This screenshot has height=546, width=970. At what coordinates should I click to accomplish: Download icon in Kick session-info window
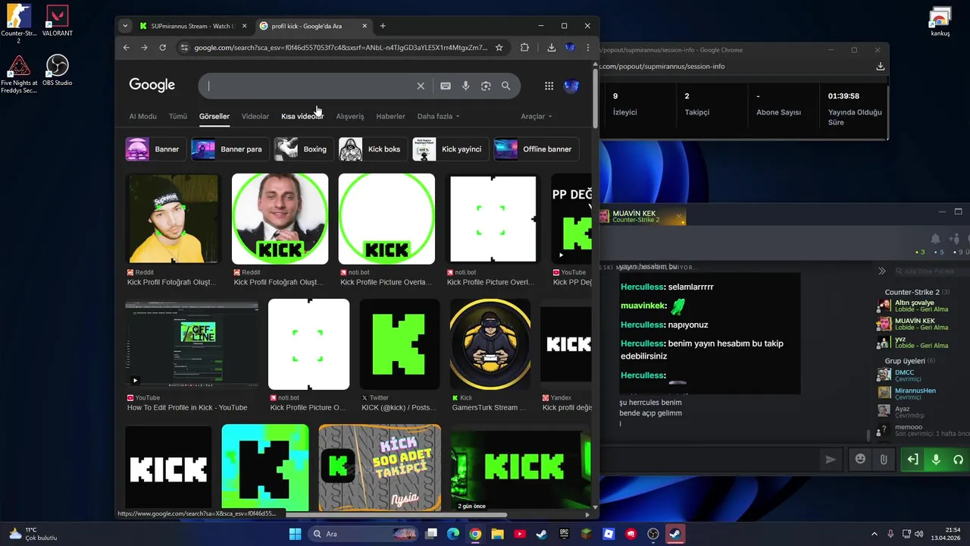point(880,66)
